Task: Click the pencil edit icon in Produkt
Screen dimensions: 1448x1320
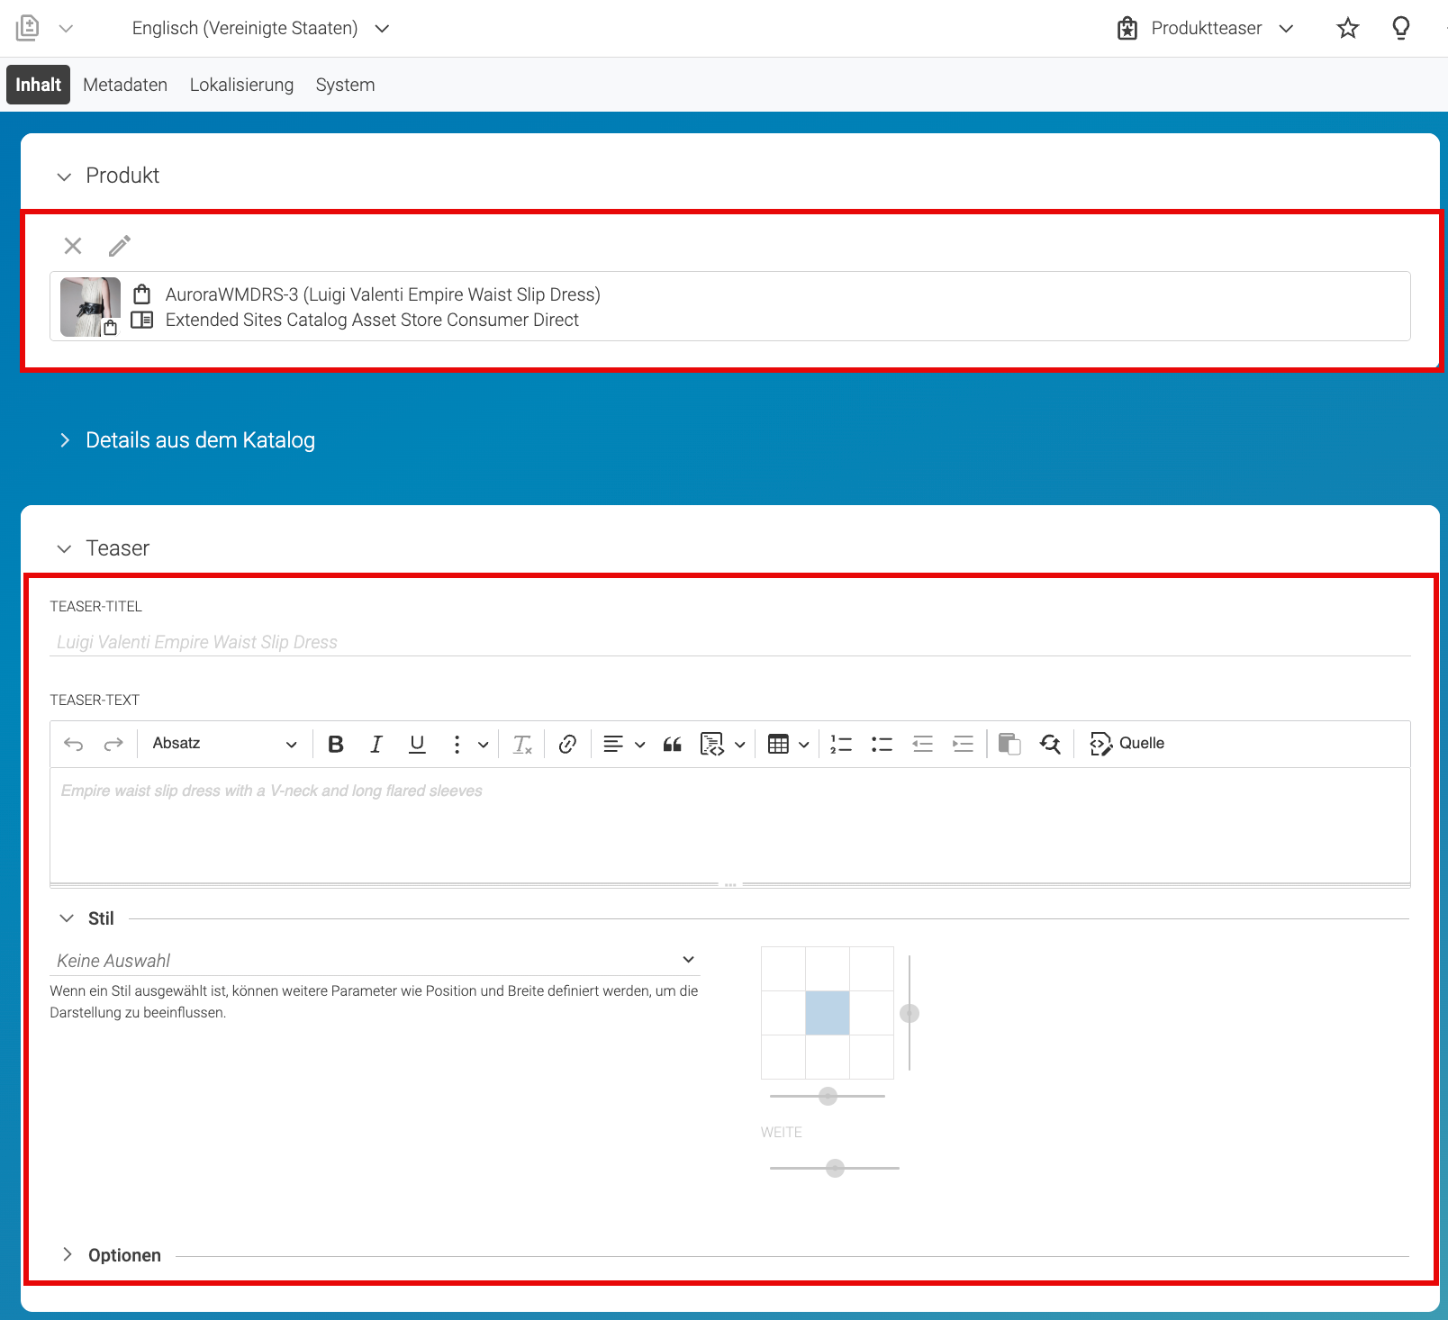Action: click(x=120, y=246)
